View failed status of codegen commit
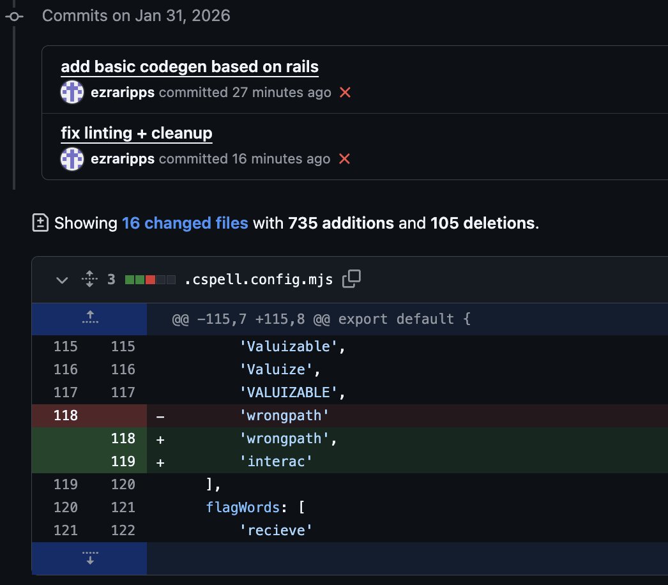Image resolution: width=668 pixels, height=585 pixels. click(345, 92)
